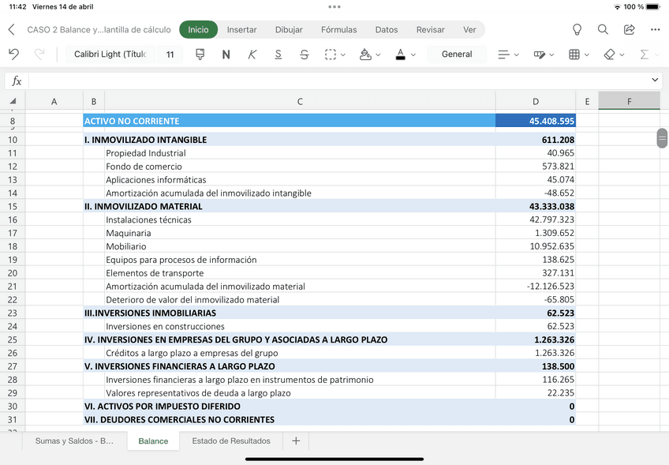
Task: Open the fill color paint bucket tool
Action: 365,54
